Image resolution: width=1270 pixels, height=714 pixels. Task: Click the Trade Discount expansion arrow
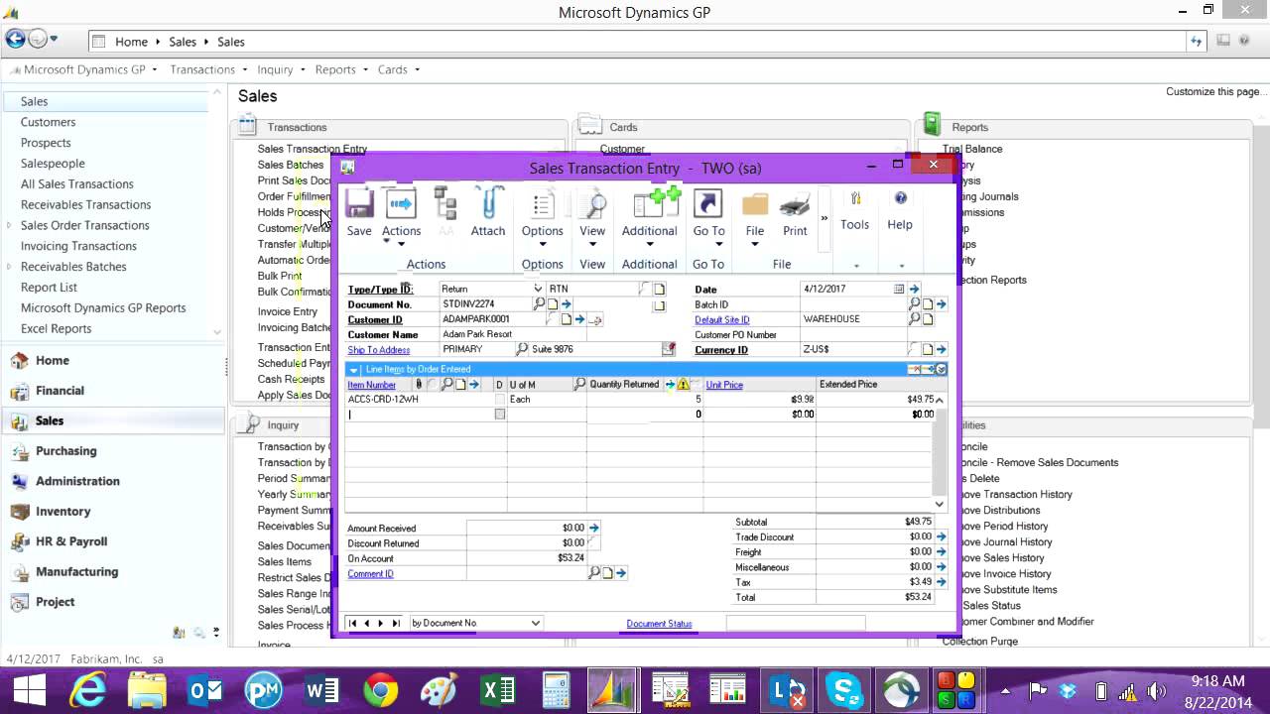(x=941, y=536)
